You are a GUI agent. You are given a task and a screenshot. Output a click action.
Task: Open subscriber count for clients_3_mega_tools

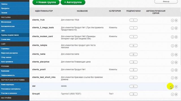[133, 28]
